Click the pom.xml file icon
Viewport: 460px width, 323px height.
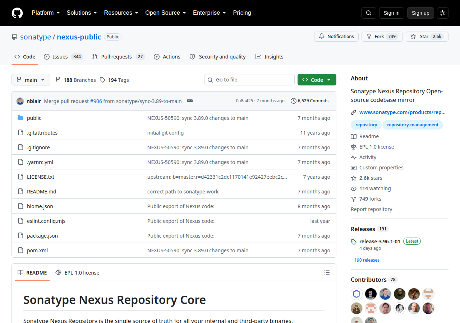click(x=20, y=251)
